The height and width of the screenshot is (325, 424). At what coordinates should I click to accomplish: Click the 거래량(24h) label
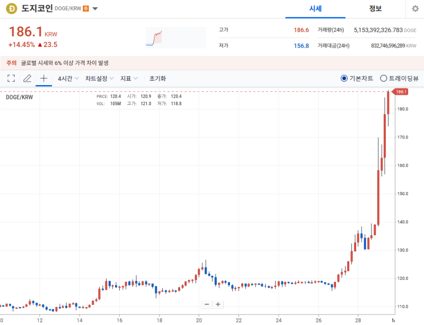pos(331,30)
